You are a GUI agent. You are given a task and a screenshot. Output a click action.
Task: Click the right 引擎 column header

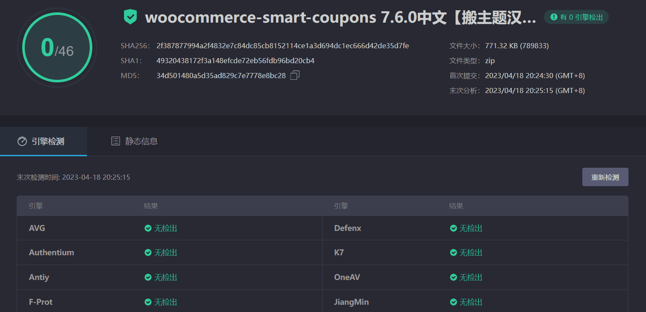(x=341, y=206)
